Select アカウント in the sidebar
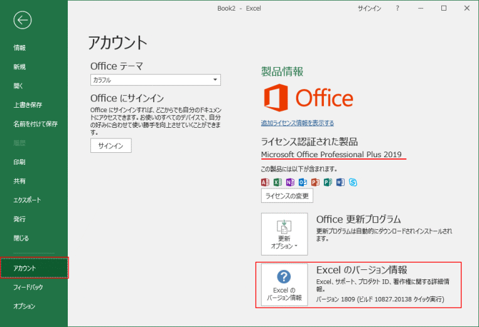Viewport: 479px width, 327px height. [34, 268]
